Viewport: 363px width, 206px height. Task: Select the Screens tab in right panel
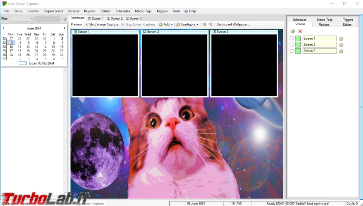tap(300, 24)
